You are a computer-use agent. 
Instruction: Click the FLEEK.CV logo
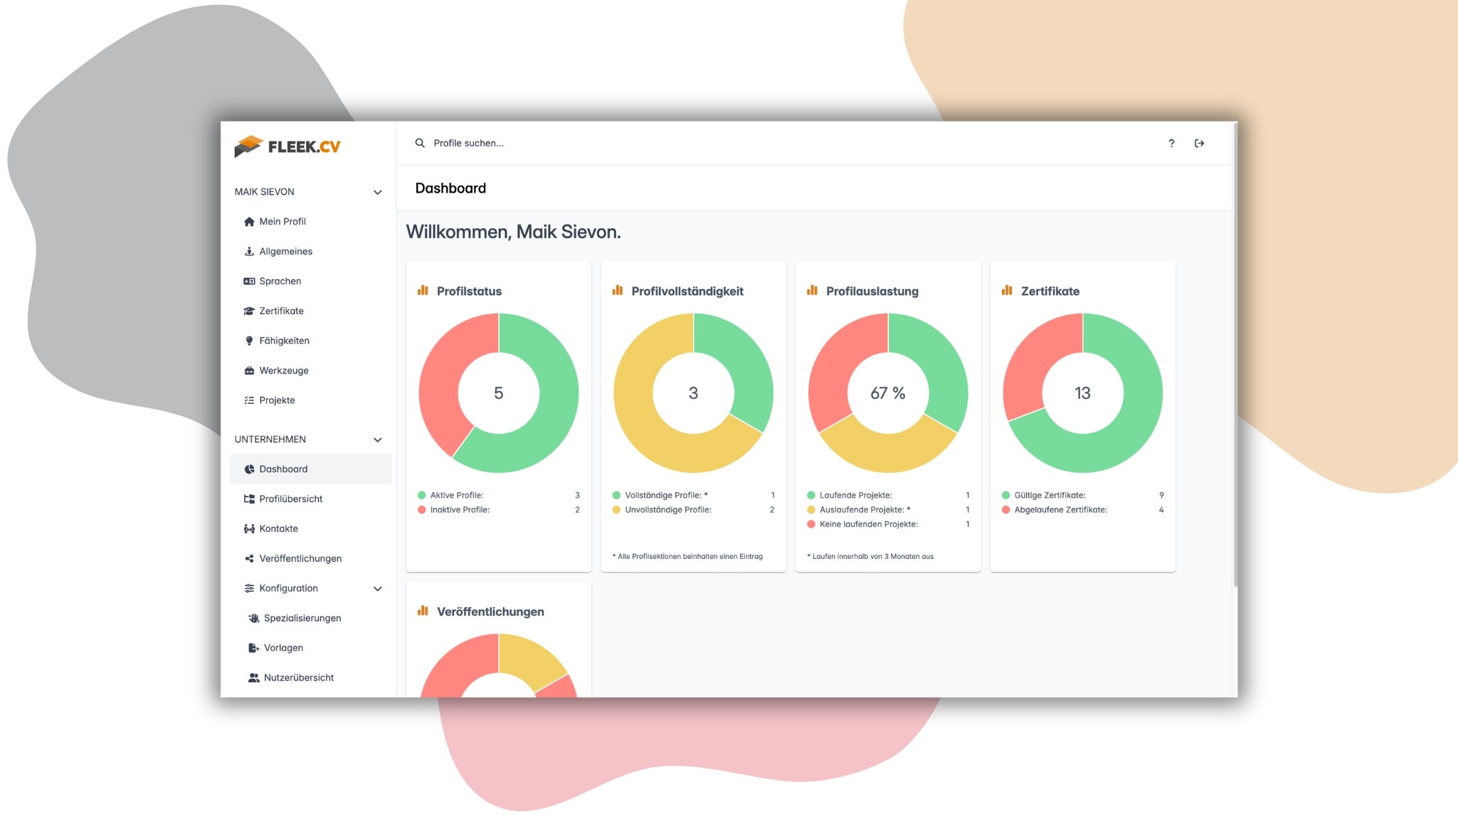point(287,146)
